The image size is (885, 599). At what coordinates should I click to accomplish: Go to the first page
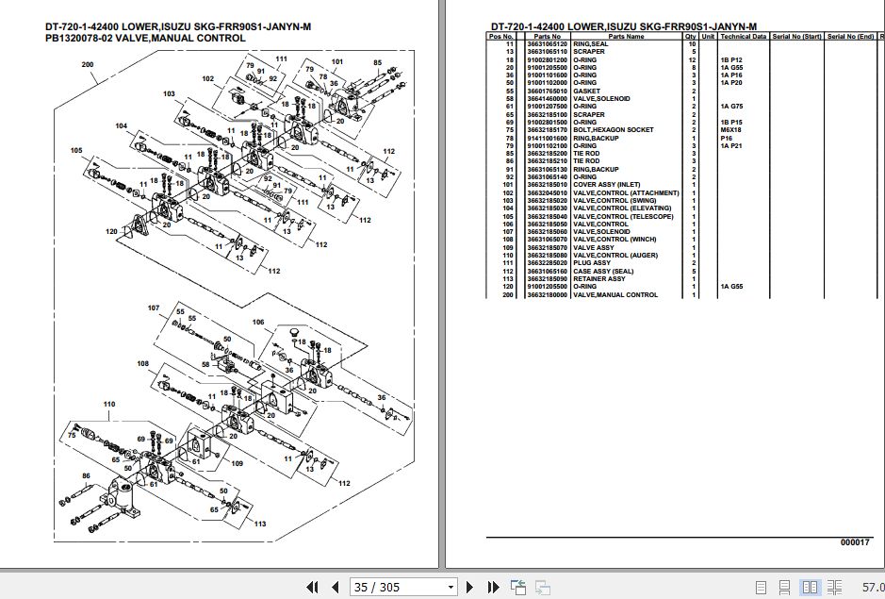tap(313, 587)
